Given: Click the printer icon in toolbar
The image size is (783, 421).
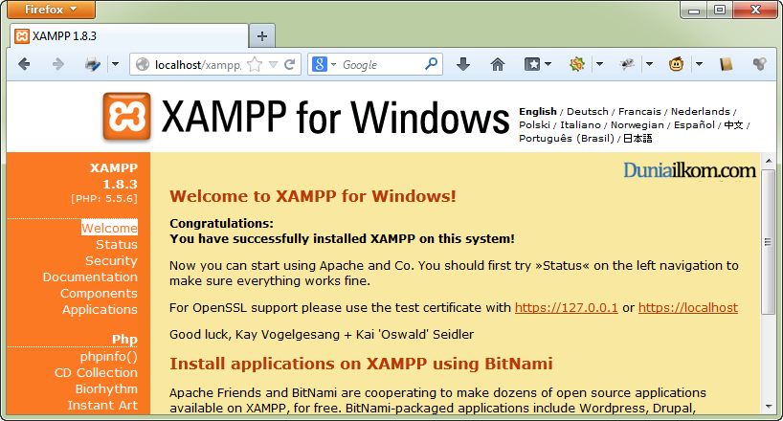Looking at the screenshot, I should (x=93, y=64).
